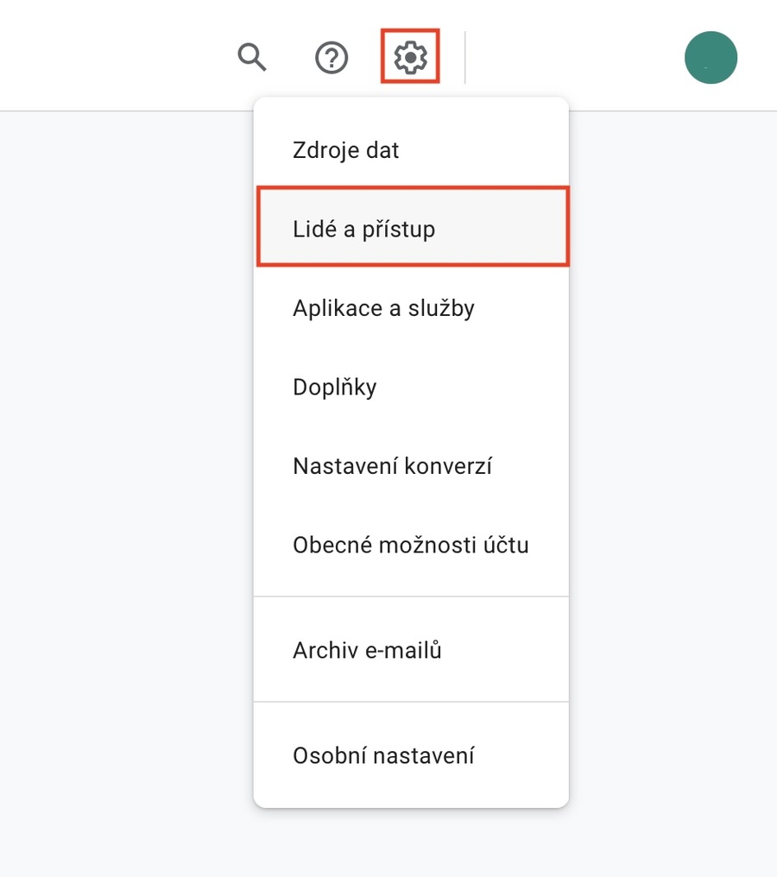Click empty page area left of the menu
Viewport: 777px width, 877px height.
[121, 432]
